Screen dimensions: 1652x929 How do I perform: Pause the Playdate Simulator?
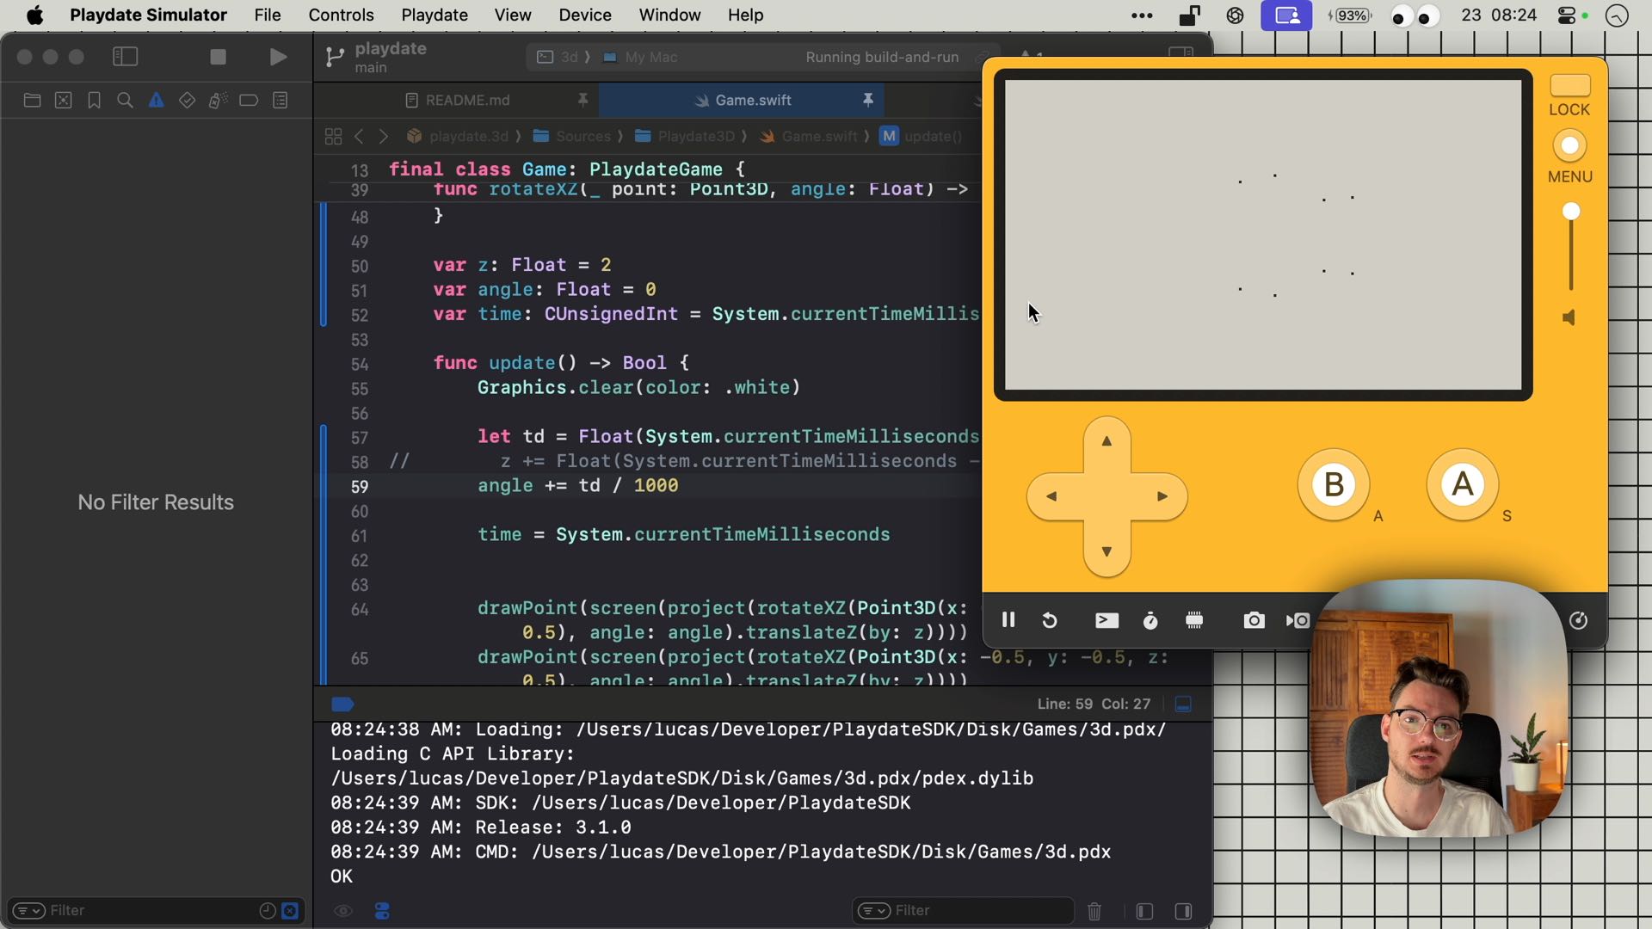coord(1008,620)
